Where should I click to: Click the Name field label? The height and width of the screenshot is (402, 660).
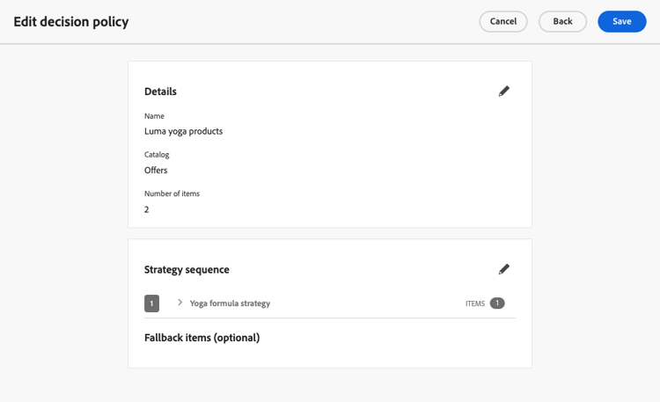click(154, 116)
